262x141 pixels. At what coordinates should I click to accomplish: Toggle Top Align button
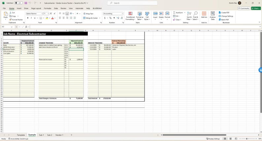click(x=60, y=13)
